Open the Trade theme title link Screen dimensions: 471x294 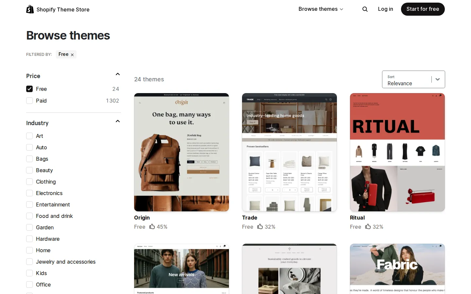(250, 218)
